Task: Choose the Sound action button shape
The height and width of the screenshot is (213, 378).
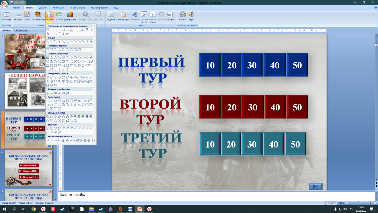Action: pyautogui.click(x=83, y=141)
